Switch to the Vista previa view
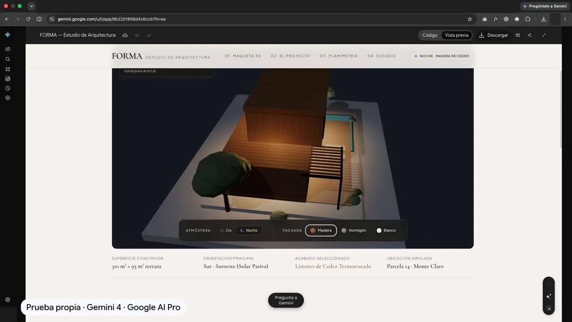572x322 pixels. coord(457,35)
